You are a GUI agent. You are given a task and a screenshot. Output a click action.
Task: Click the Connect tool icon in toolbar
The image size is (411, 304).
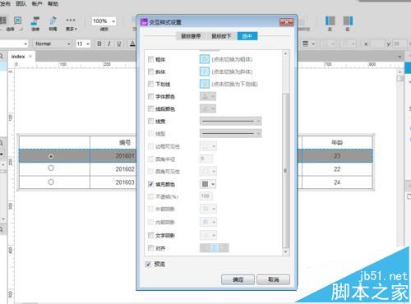[35, 21]
